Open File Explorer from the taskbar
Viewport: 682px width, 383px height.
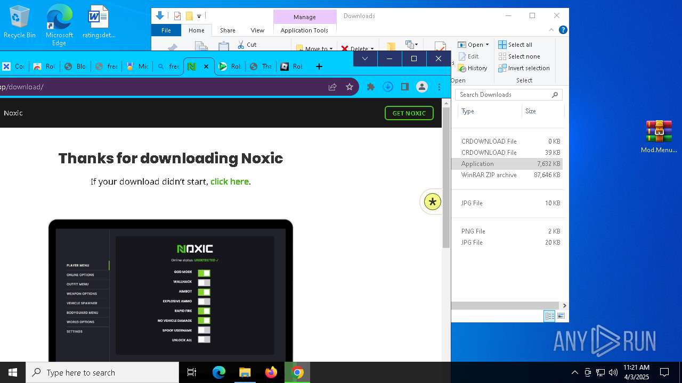point(245,372)
